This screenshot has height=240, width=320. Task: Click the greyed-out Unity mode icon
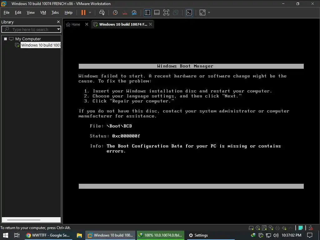[176, 12]
